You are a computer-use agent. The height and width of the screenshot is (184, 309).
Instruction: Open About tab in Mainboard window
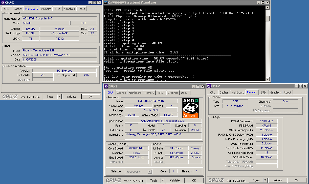[81, 9]
